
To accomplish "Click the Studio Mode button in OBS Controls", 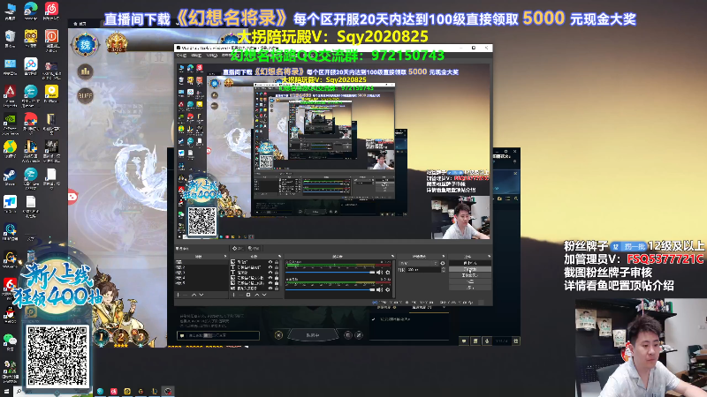I will [470, 275].
